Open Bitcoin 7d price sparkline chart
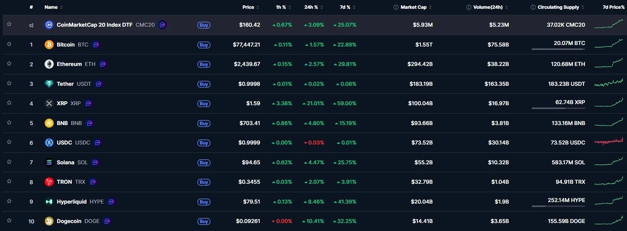The width and height of the screenshot is (627, 231). pyautogui.click(x=609, y=43)
